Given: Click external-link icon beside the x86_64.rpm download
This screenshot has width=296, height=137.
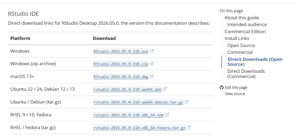Looking at the screenshot, I should click(x=167, y=115).
